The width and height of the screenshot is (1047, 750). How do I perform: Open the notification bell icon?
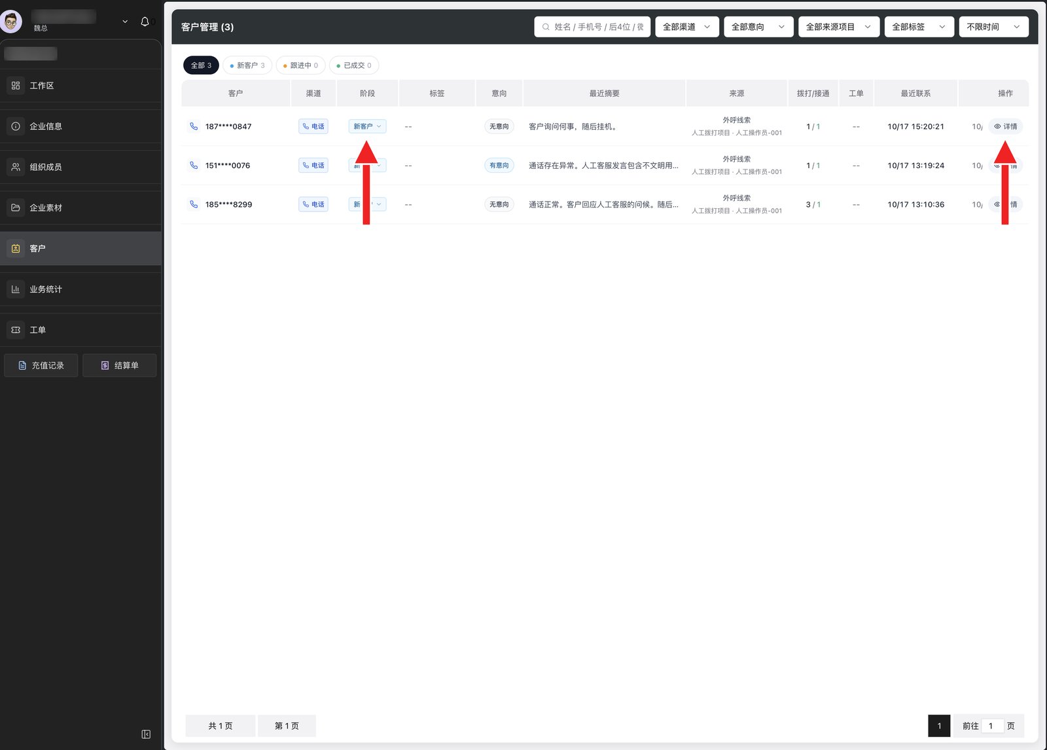point(145,22)
